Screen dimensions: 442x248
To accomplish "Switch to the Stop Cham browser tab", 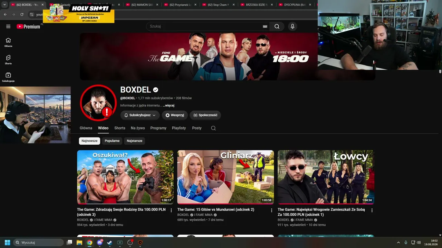I will [x=218, y=5].
